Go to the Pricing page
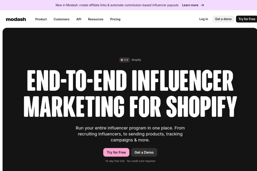 115,19
